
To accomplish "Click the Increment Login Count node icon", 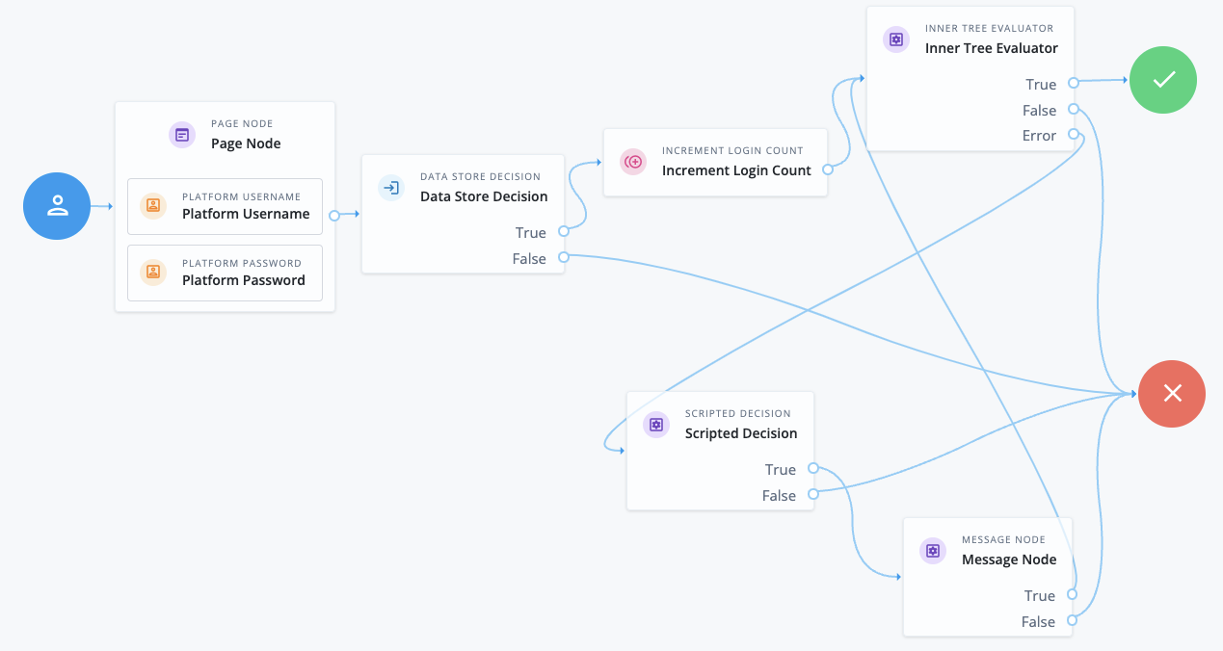I will (633, 162).
